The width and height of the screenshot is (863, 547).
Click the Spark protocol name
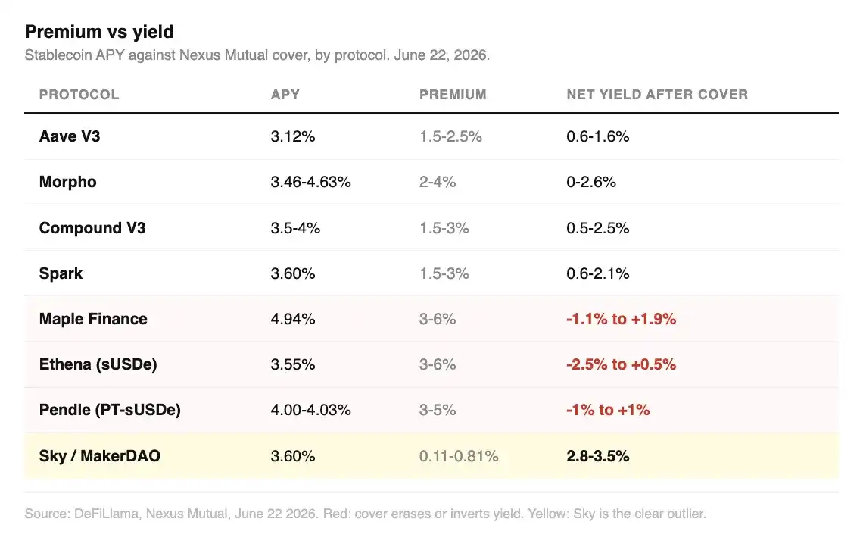[61, 273]
